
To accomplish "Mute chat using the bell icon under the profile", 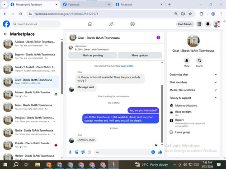I will click(187, 60).
